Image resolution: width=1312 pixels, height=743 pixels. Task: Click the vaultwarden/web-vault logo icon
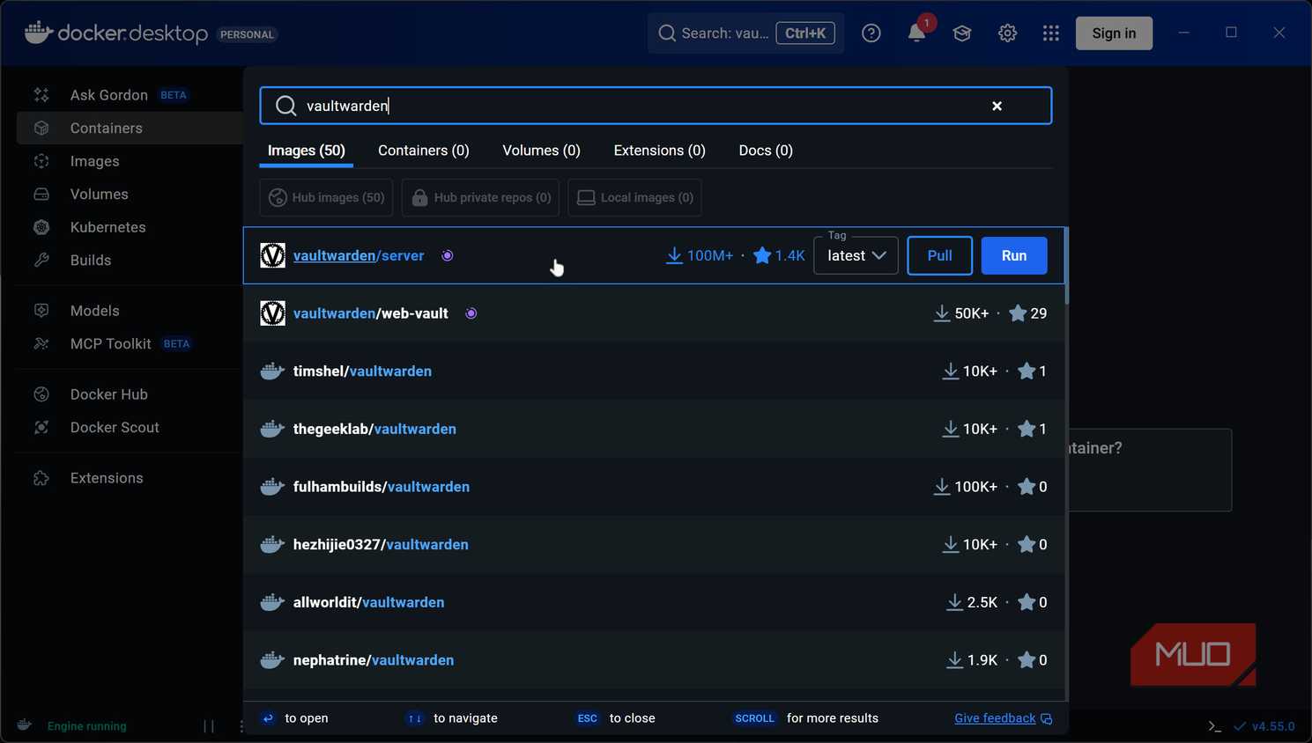[x=272, y=313]
